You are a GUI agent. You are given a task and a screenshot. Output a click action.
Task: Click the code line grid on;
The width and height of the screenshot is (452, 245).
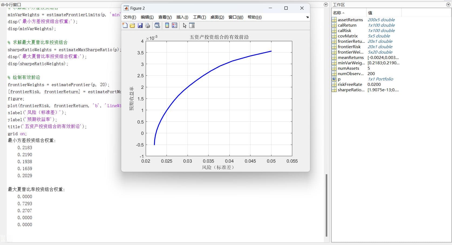coord(17,134)
